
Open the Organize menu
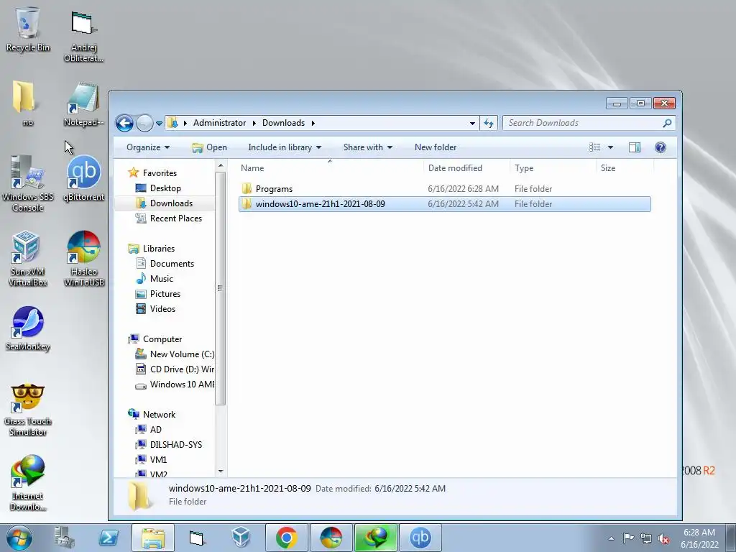point(148,147)
